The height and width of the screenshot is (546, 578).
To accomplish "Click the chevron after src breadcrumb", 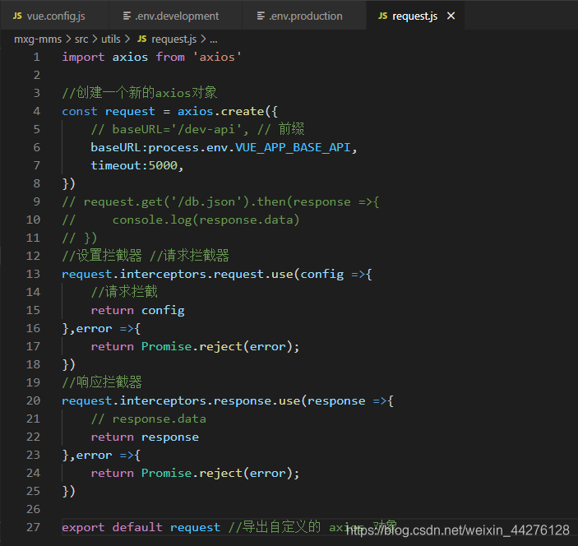I will click(95, 39).
